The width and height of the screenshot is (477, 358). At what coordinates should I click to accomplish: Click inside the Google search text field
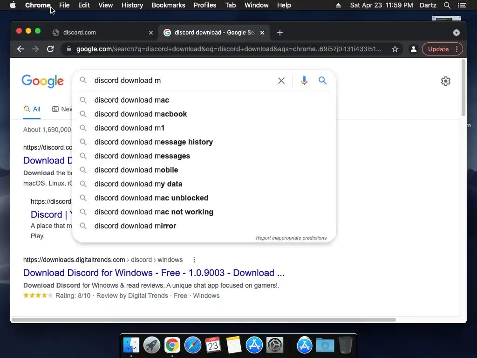[x=183, y=80]
